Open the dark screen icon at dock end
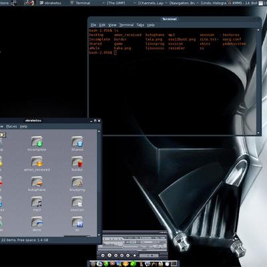This screenshot has height=267, width=267. [174, 264]
